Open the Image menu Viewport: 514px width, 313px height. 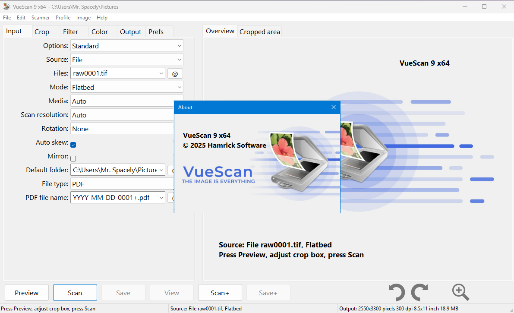coord(84,18)
